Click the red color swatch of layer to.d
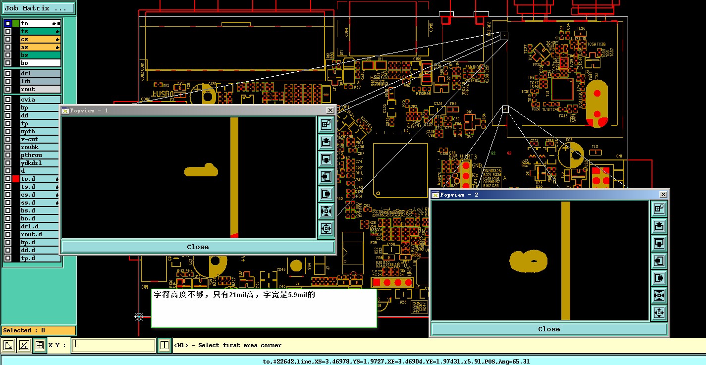Image resolution: width=706 pixels, height=365 pixels. click(x=16, y=179)
